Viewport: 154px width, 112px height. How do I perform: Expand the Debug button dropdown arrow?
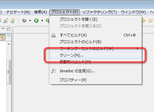30,21
